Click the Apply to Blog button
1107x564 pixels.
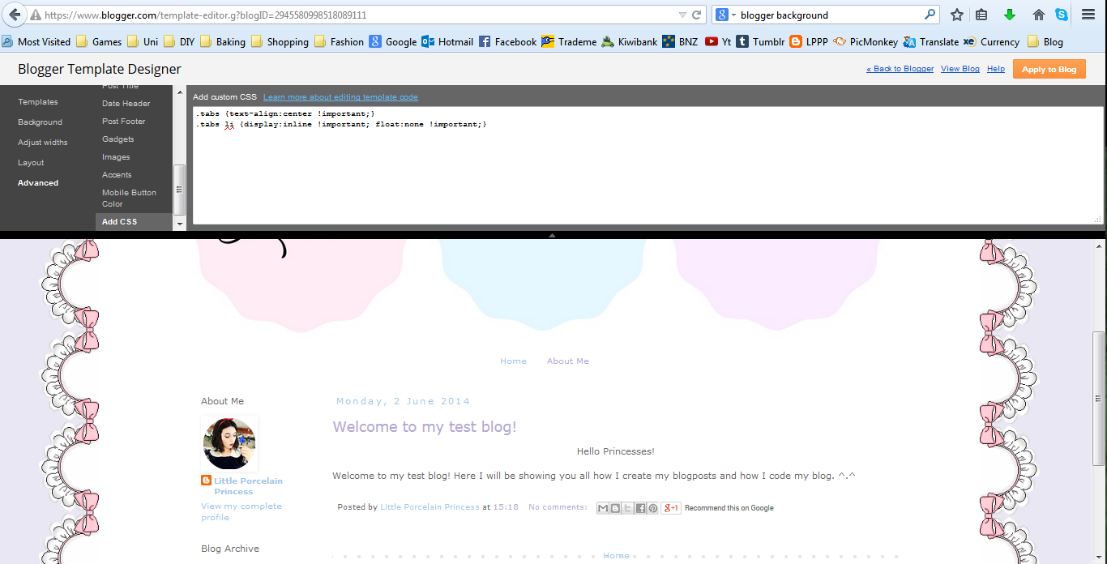click(1049, 69)
